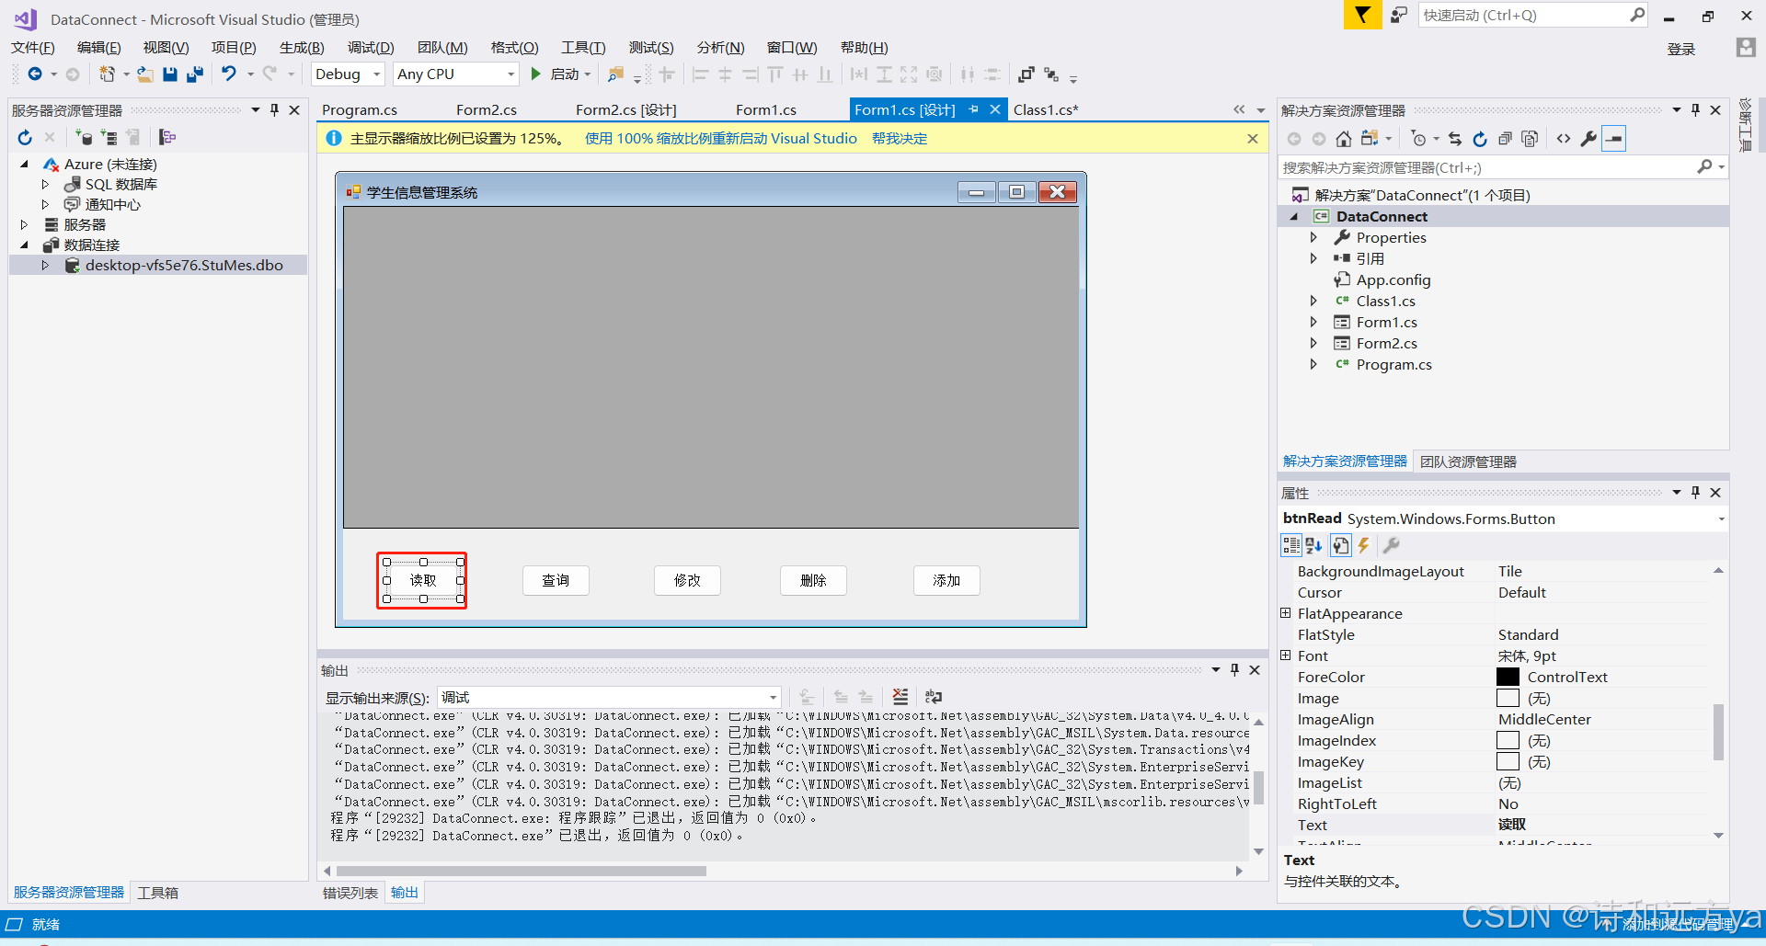Toggle auto-hide pin for Output panel
The image size is (1766, 946).
click(1235, 670)
